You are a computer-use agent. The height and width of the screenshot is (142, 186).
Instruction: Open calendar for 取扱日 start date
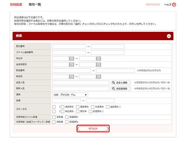71,77
